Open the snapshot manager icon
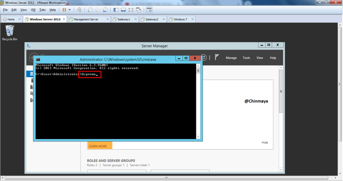343x181 pixels. (105, 10)
